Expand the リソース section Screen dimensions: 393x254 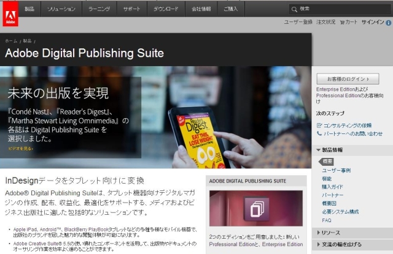pyautogui.click(x=352, y=233)
